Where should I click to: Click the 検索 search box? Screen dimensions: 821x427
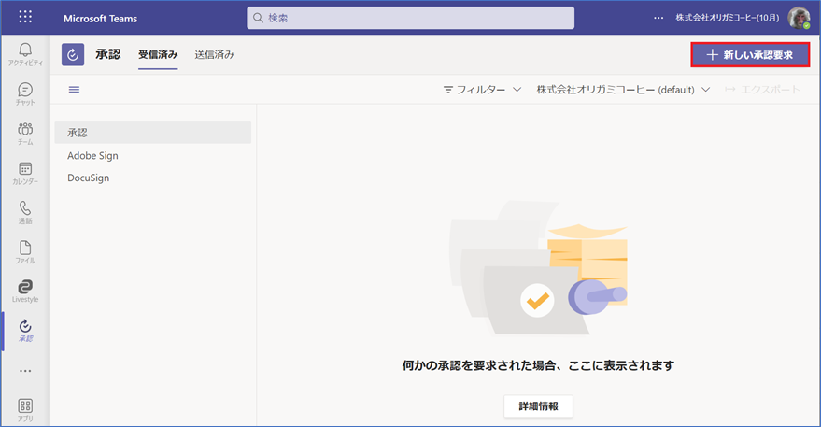click(x=411, y=18)
